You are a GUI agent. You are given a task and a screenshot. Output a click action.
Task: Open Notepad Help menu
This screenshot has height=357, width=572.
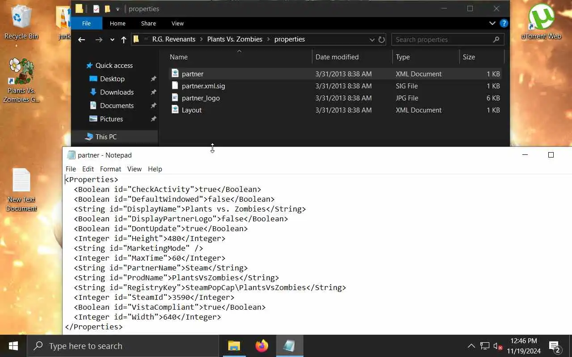[x=155, y=169]
